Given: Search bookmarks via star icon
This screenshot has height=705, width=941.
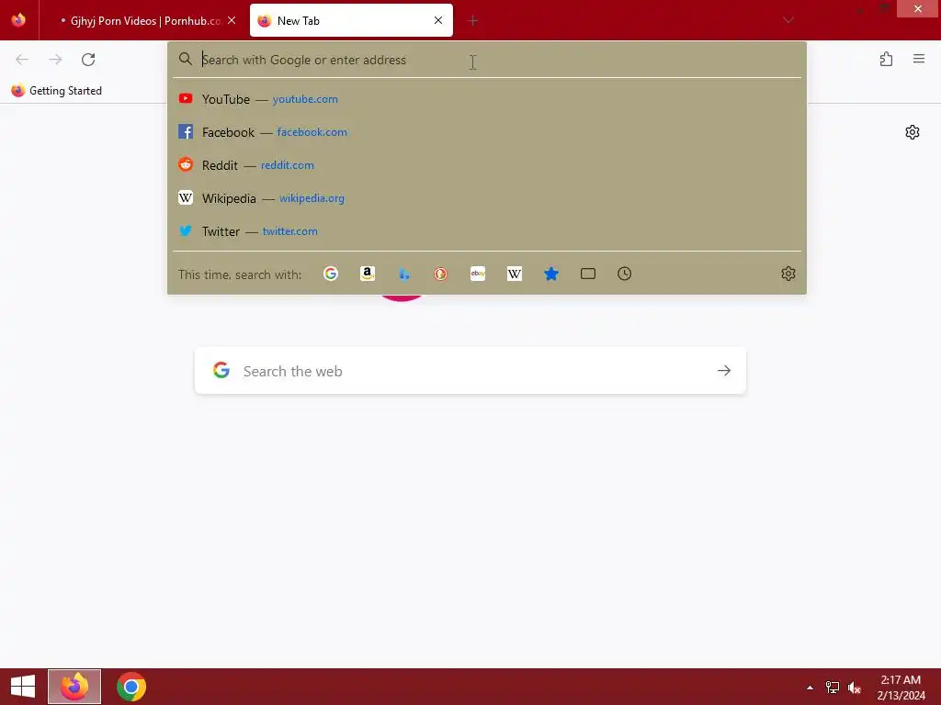Looking at the screenshot, I should pos(551,274).
